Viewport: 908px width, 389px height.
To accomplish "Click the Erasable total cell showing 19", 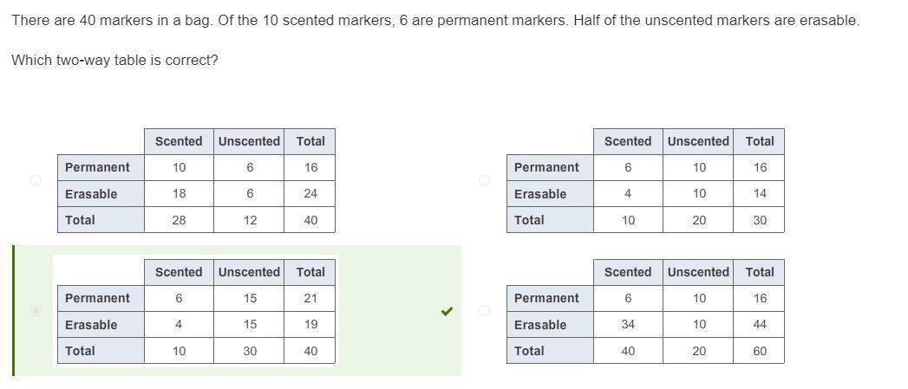I will tap(310, 325).
